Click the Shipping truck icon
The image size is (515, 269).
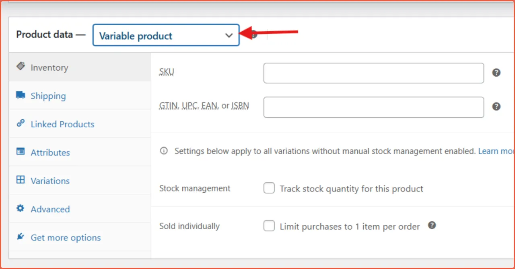[21, 95]
